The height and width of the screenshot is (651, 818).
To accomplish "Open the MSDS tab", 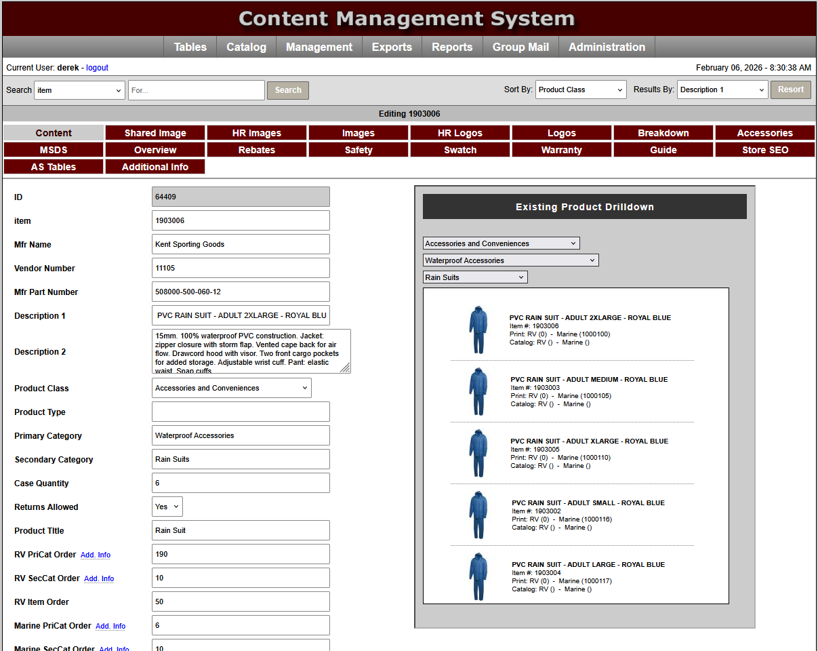I will (x=53, y=149).
